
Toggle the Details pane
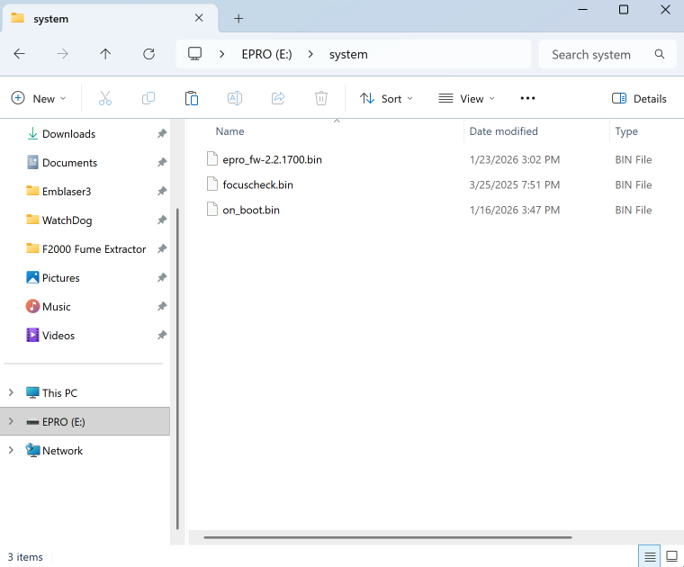pyautogui.click(x=639, y=98)
